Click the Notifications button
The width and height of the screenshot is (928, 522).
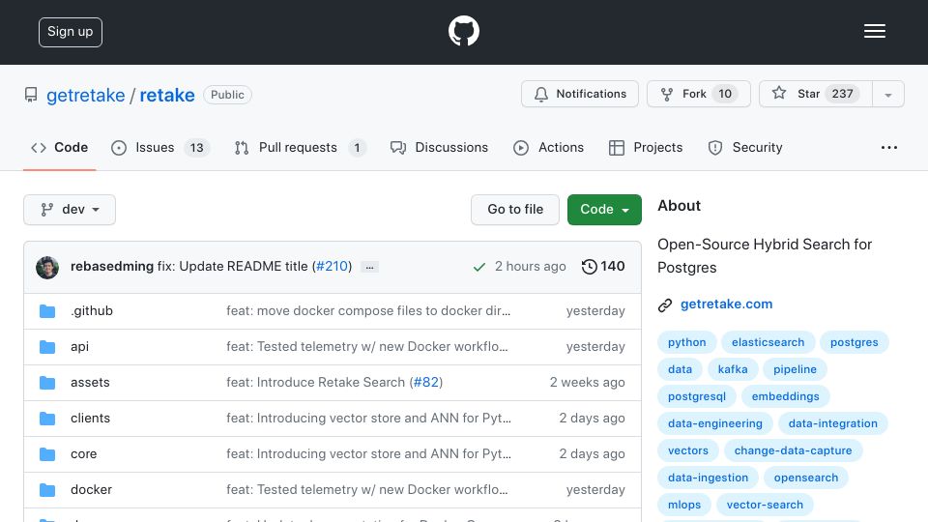[580, 94]
